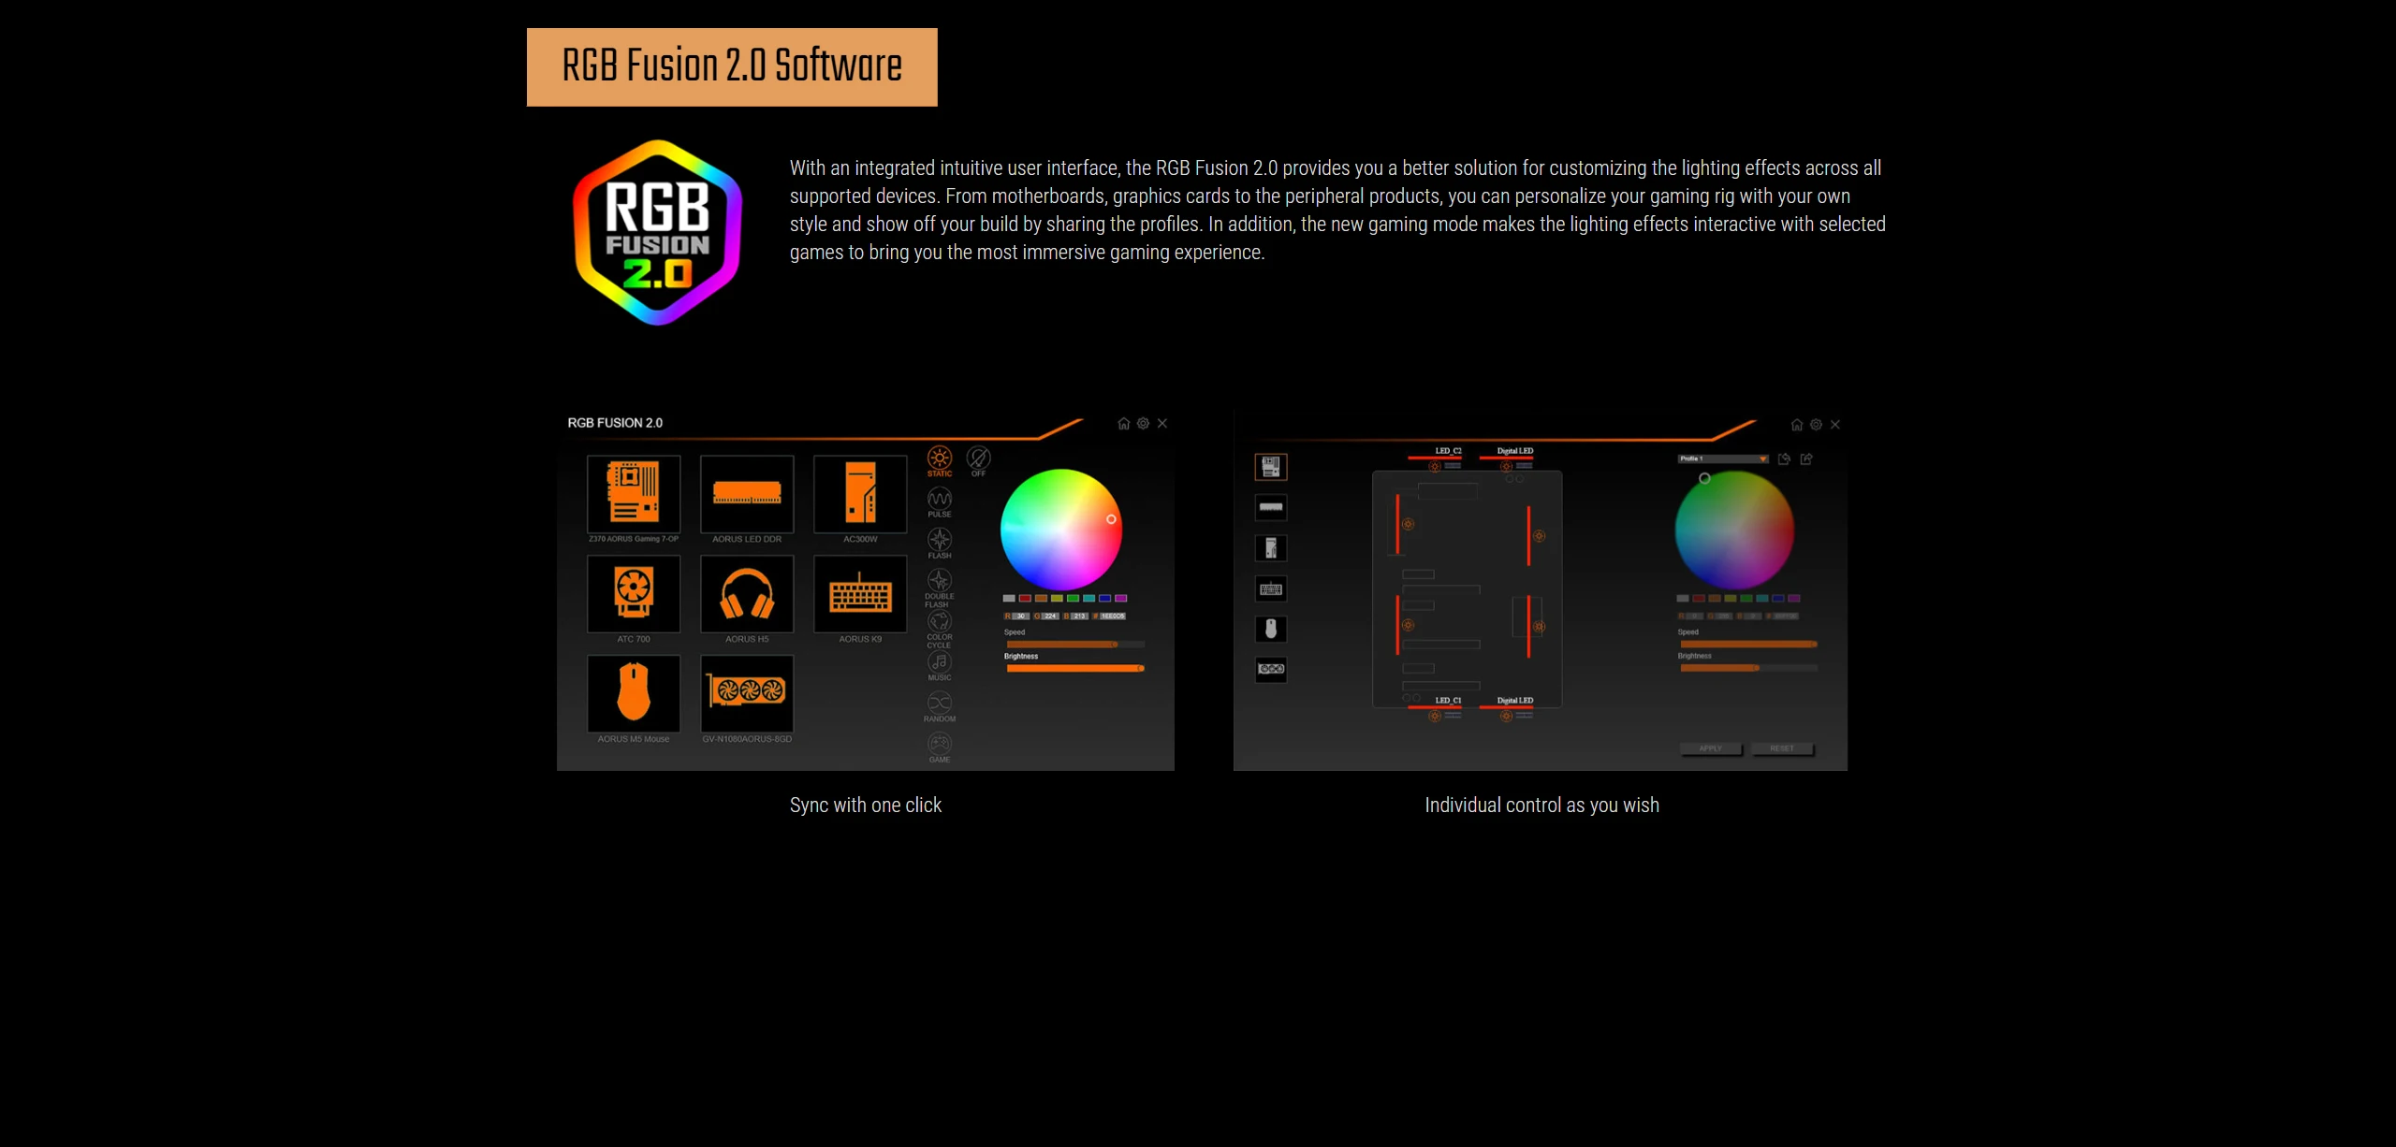
Task: Select the red swatch in the sync window
Action: click(x=1025, y=599)
